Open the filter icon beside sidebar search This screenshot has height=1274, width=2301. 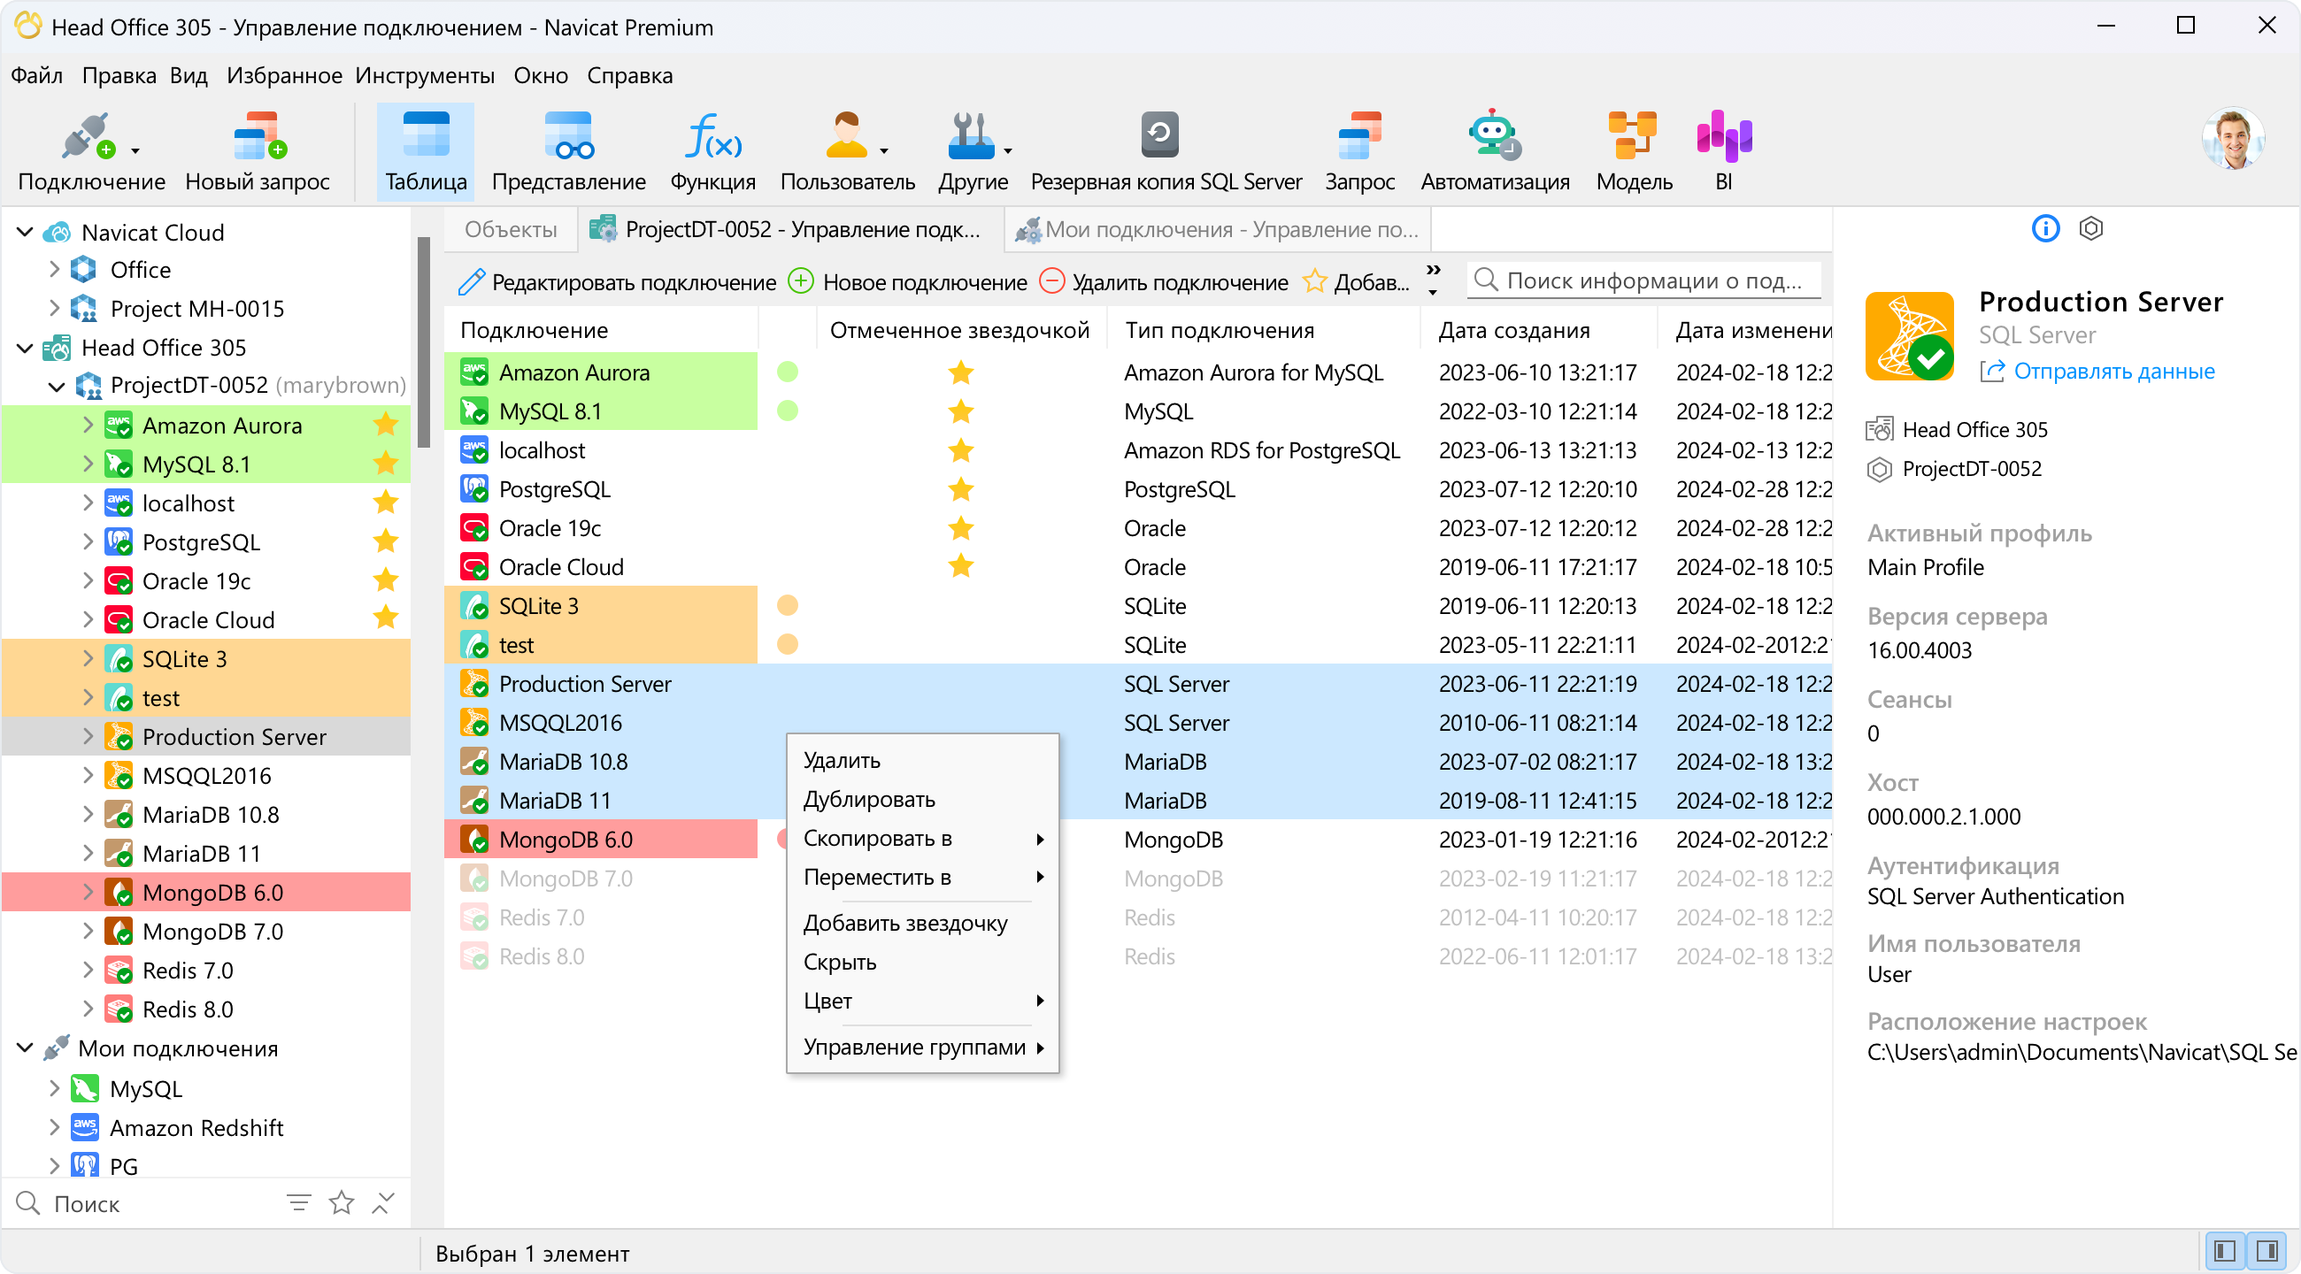299,1203
